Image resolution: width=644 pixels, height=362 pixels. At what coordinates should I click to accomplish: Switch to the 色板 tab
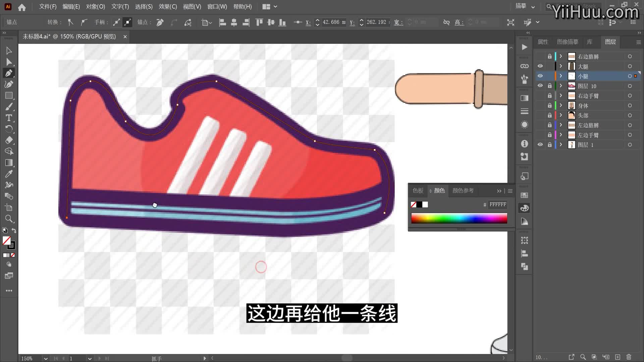click(418, 191)
